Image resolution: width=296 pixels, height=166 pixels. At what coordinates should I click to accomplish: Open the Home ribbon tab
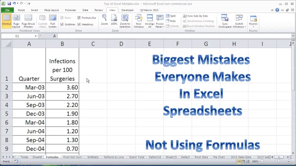21,10
